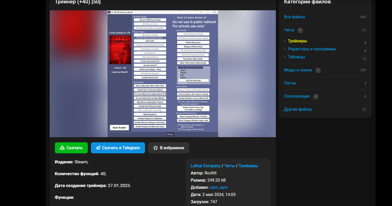
Task: Click the star icon for В избранное
Action: pyautogui.click(x=156, y=148)
